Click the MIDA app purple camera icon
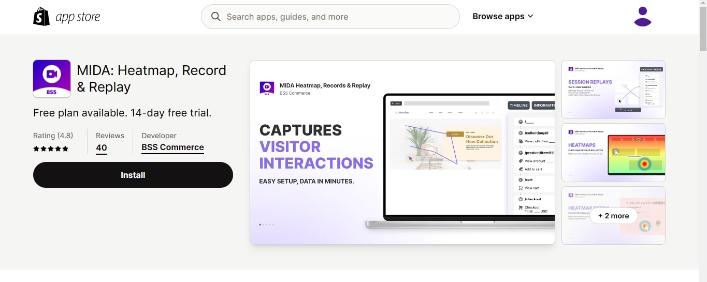 click(52, 79)
